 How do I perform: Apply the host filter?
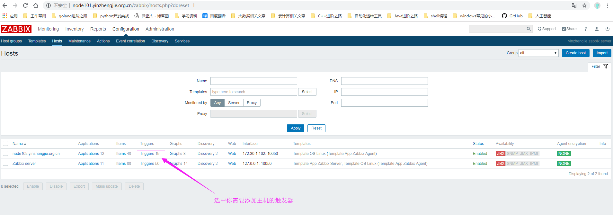[x=296, y=128]
